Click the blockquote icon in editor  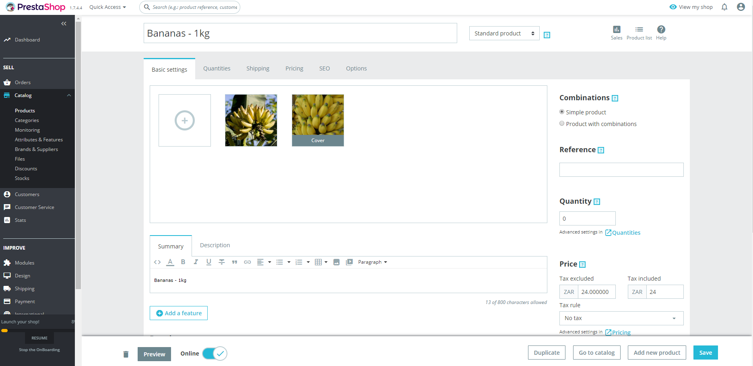point(235,262)
